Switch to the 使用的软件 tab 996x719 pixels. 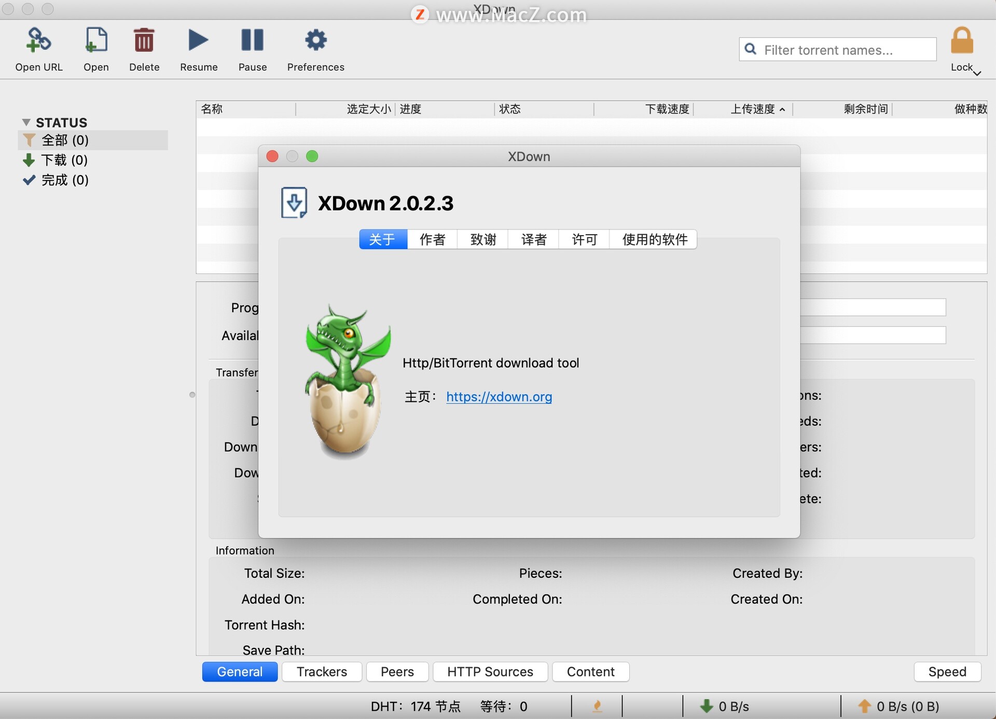tap(654, 239)
